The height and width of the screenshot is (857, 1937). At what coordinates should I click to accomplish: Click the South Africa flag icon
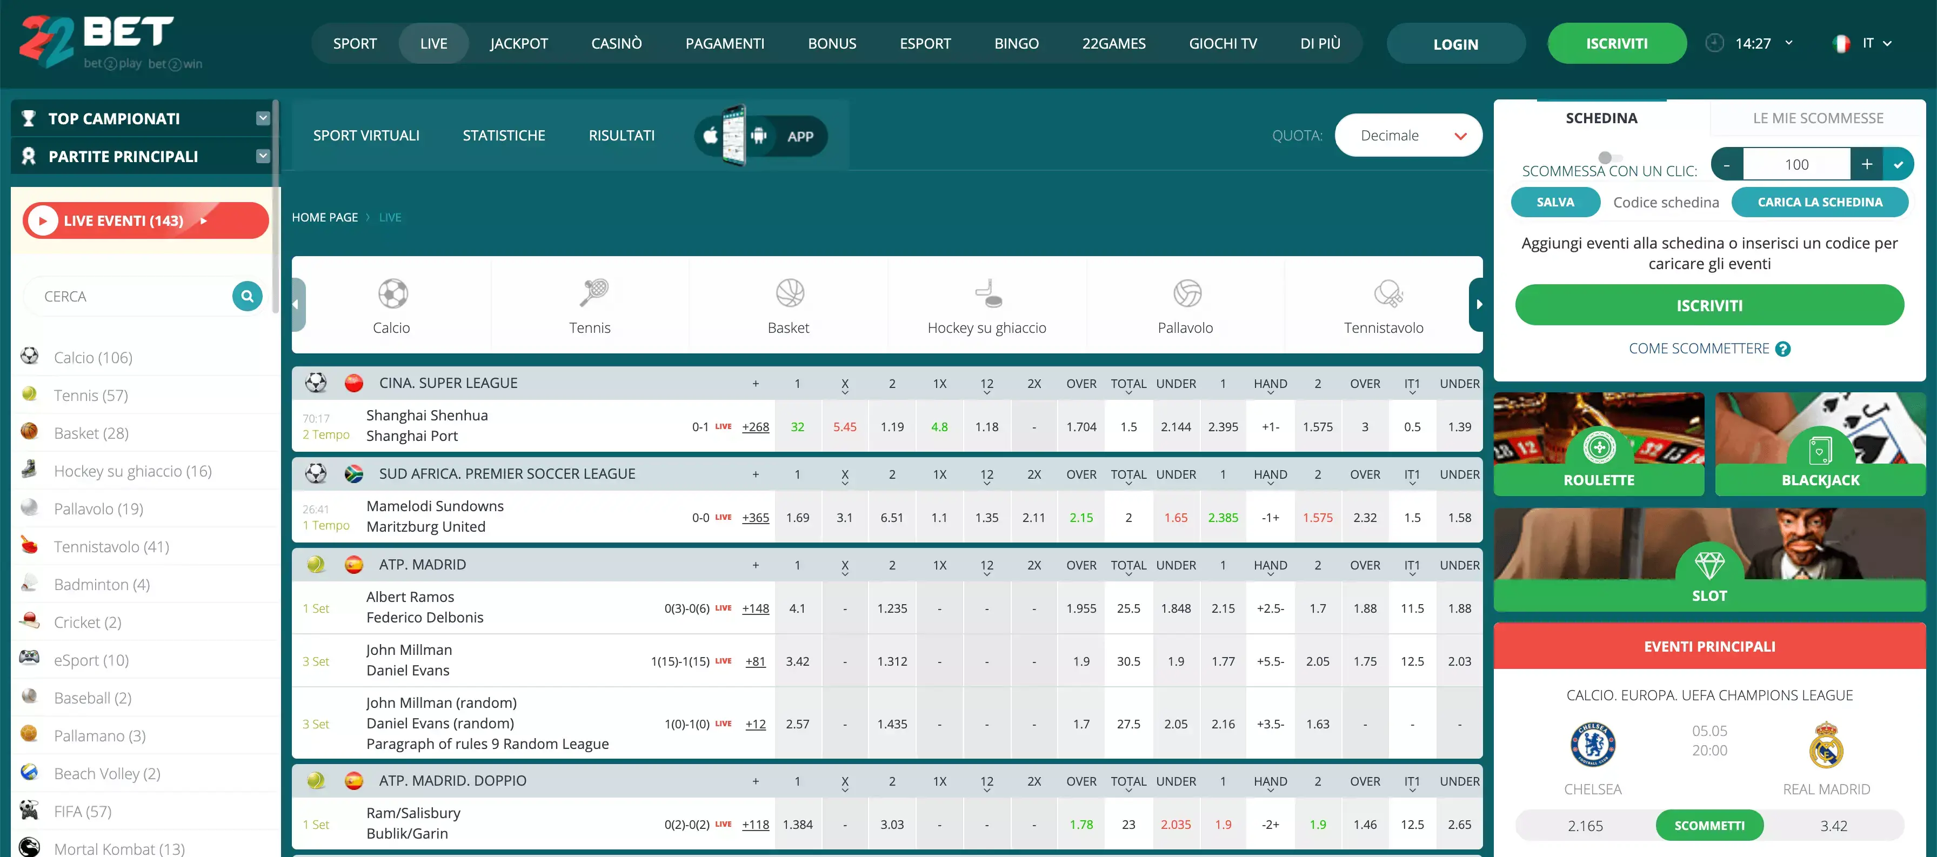[353, 474]
